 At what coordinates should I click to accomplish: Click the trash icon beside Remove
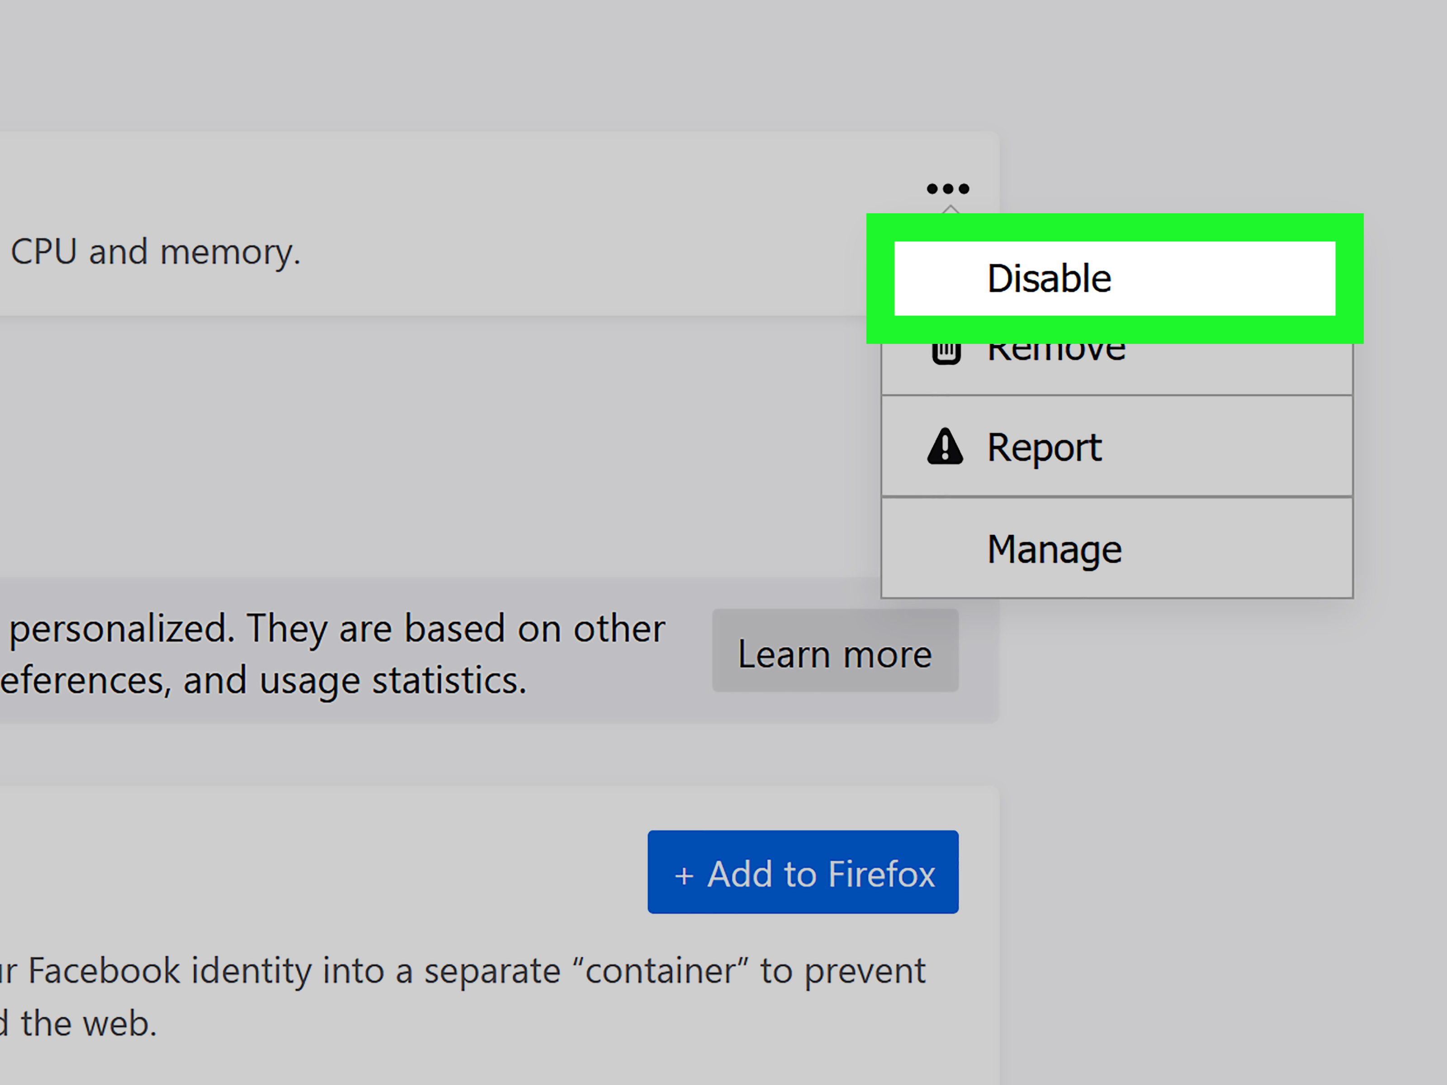click(946, 353)
